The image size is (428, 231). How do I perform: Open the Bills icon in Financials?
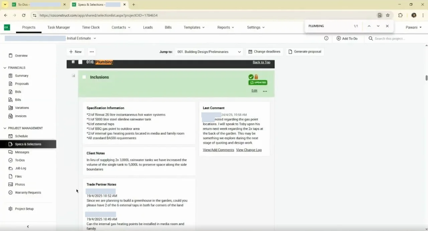pyautogui.click(x=10, y=100)
